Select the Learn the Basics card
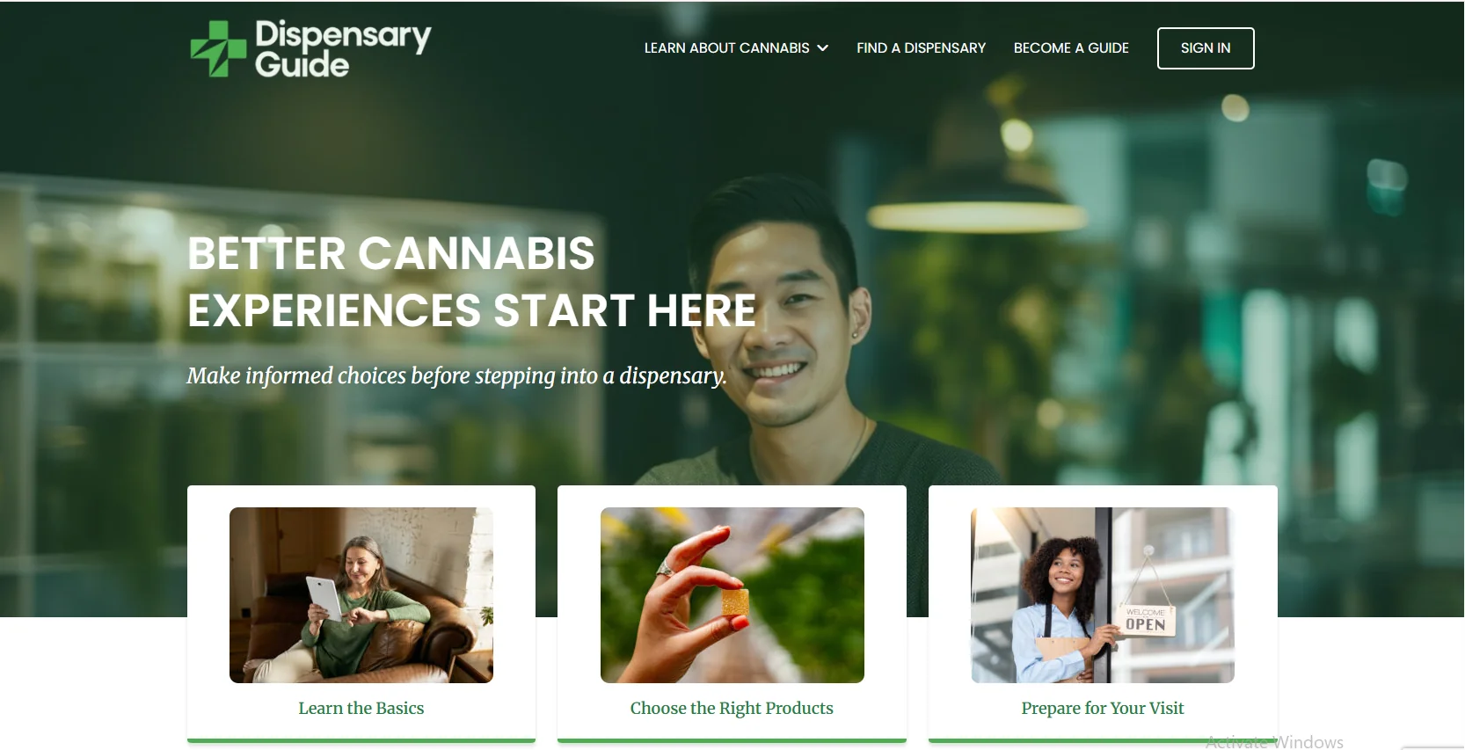This screenshot has width=1465, height=750. 361,615
